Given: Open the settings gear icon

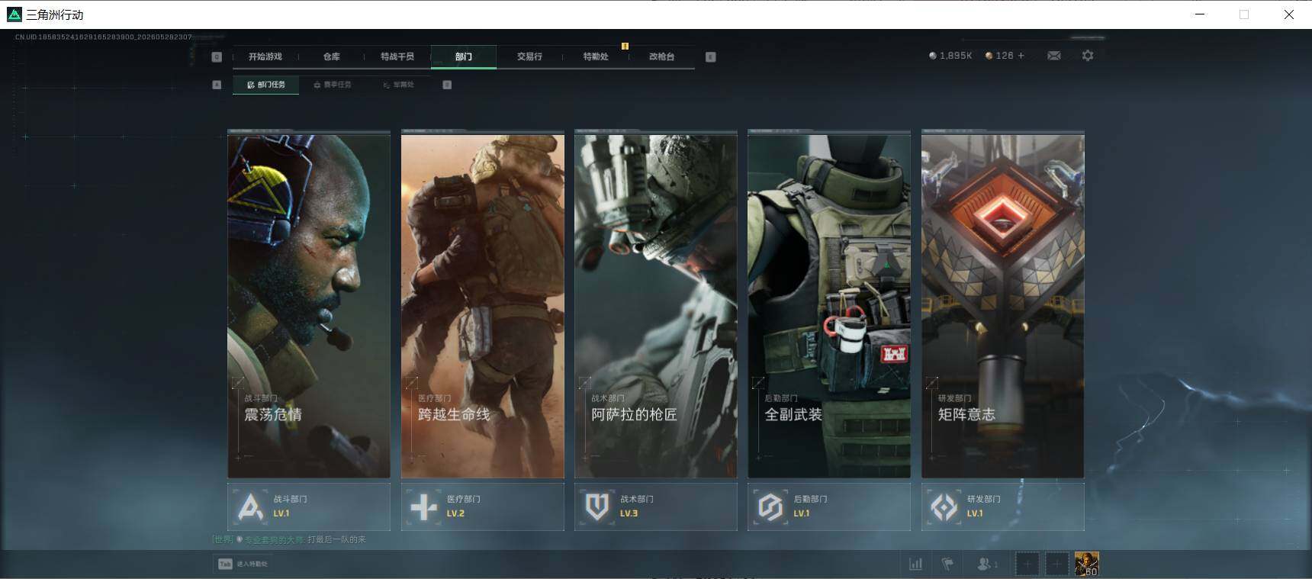Looking at the screenshot, I should tap(1088, 56).
